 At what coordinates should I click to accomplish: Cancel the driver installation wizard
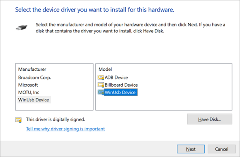click(x=222, y=149)
